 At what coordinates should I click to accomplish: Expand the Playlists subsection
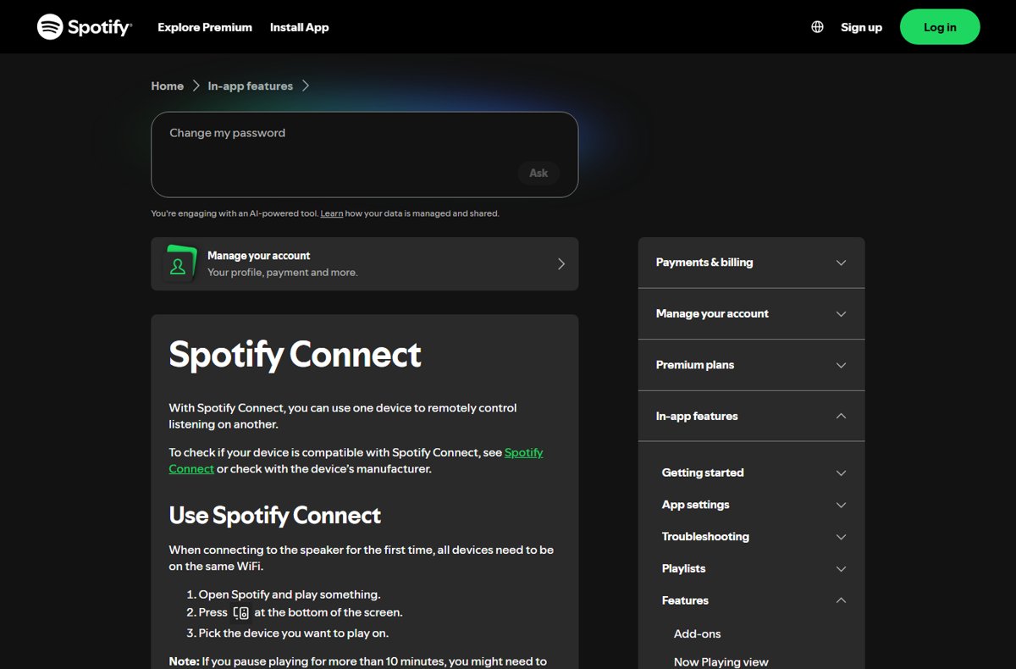[754, 569]
